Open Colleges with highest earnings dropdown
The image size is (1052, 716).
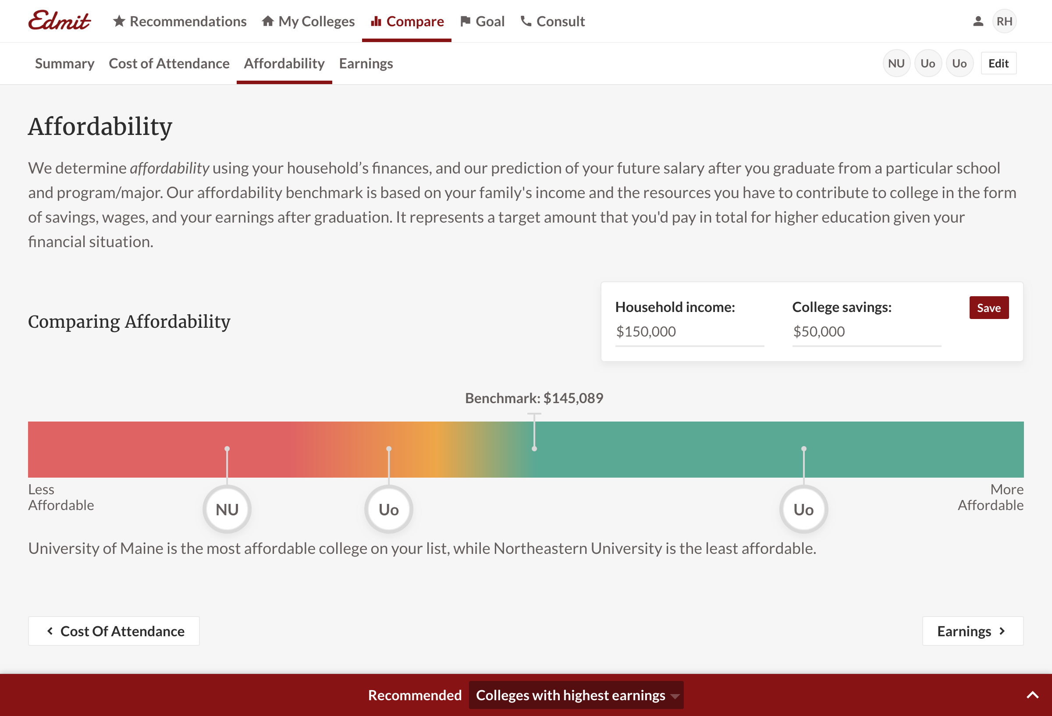click(576, 695)
